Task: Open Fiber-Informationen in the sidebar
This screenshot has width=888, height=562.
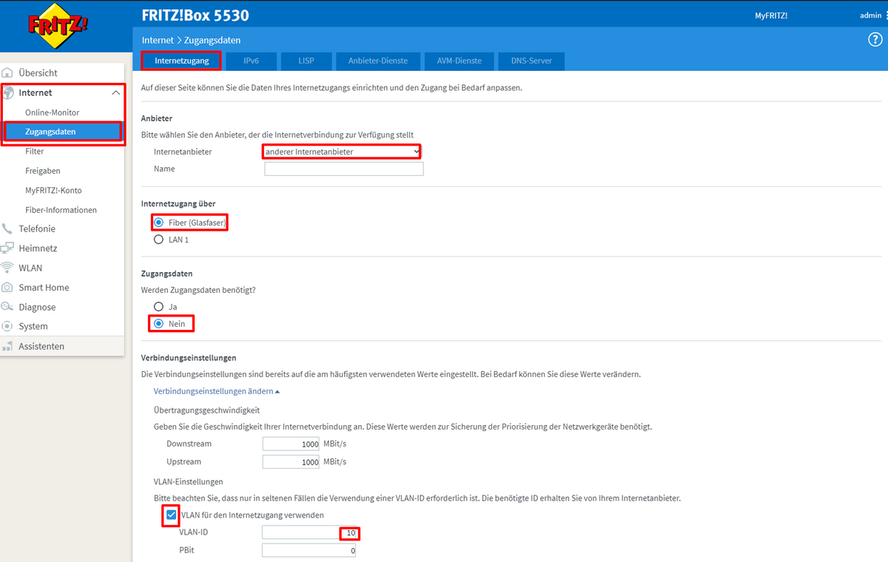Action: point(61,210)
